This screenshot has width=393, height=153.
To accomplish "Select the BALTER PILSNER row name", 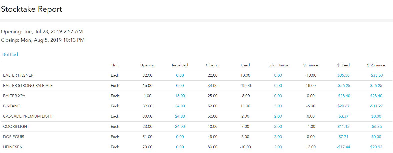I will click(18, 75).
